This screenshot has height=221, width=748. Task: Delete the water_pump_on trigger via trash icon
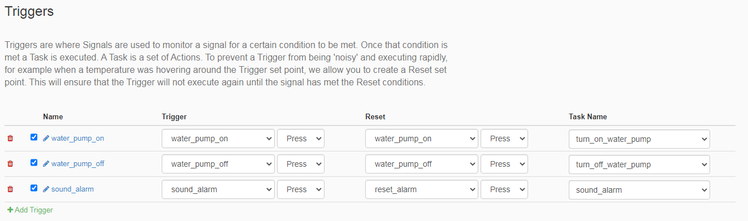pos(10,138)
